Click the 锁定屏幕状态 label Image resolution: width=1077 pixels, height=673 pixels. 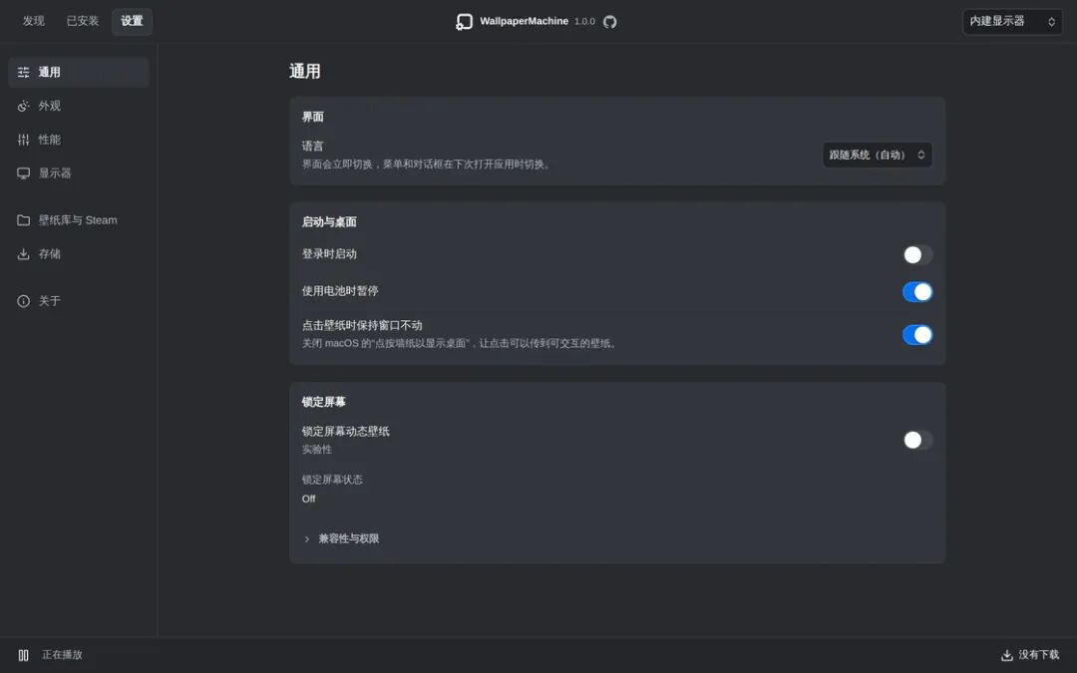tap(332, 480)
